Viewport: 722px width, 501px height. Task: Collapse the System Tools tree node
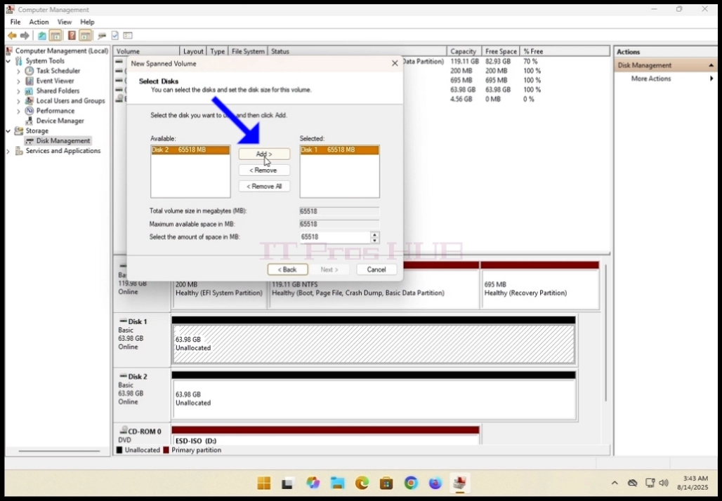pyautogui.click(x=8, y=61)
